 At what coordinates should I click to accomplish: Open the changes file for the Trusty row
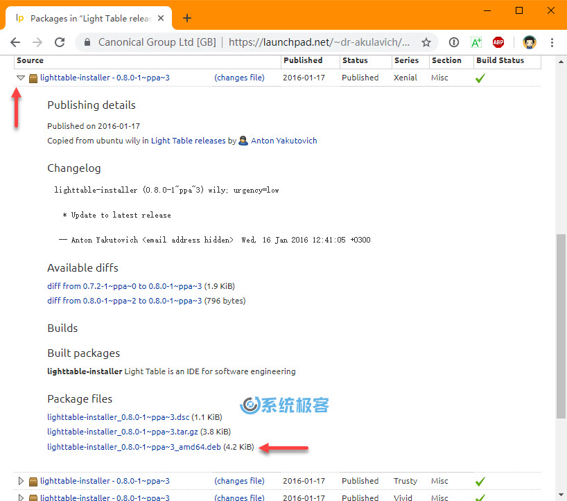(x=239, y=481)
